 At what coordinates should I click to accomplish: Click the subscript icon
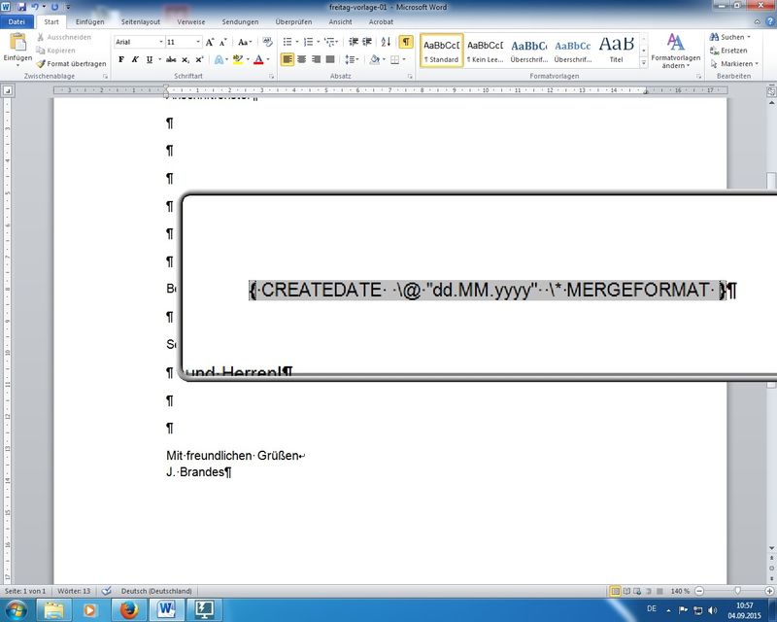tap(185, 59)
